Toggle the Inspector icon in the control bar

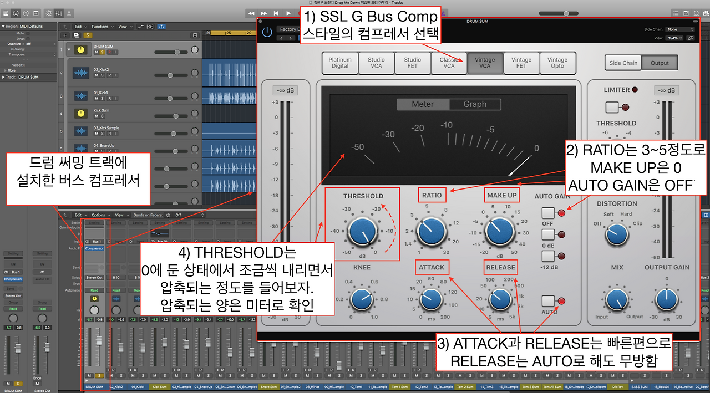tap(15, 13)
